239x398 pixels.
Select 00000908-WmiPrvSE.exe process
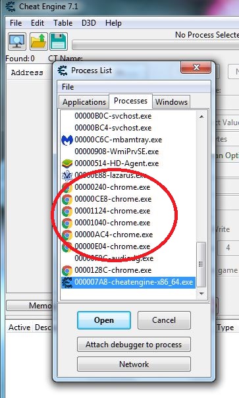117,152
